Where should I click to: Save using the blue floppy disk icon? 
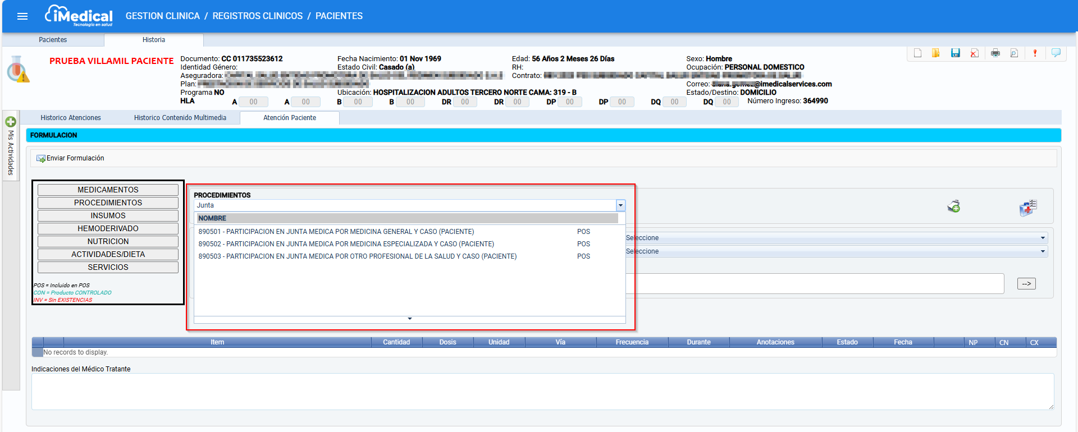(x=955, y=53)
